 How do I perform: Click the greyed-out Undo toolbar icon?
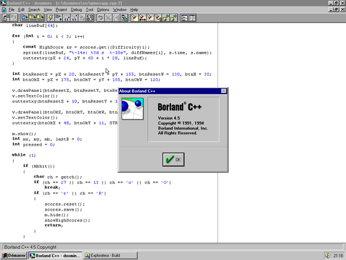click(x=101, y=17)
